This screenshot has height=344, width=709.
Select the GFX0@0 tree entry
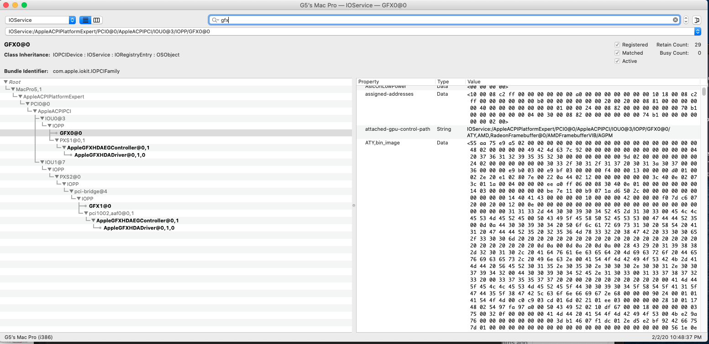(x=71, y=133)
